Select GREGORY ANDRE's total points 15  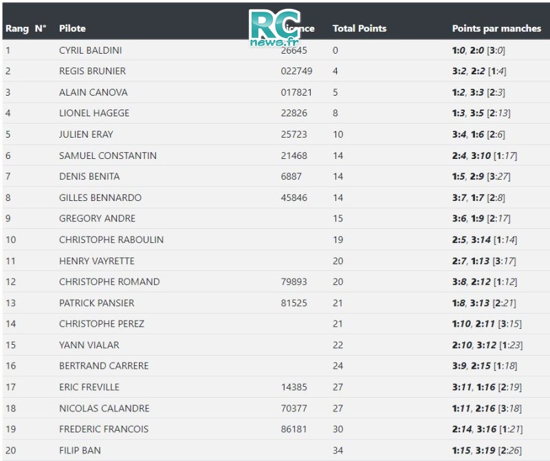click(338, 218)
